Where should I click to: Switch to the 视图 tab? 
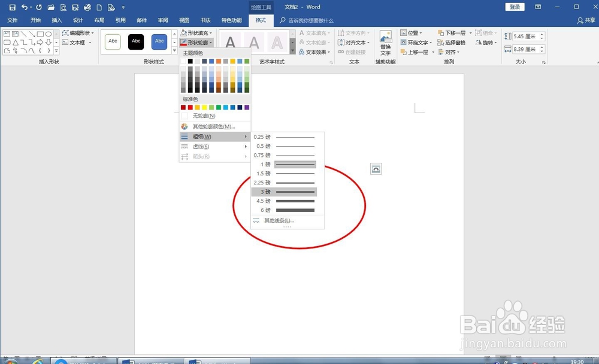[x=184, y=20]
